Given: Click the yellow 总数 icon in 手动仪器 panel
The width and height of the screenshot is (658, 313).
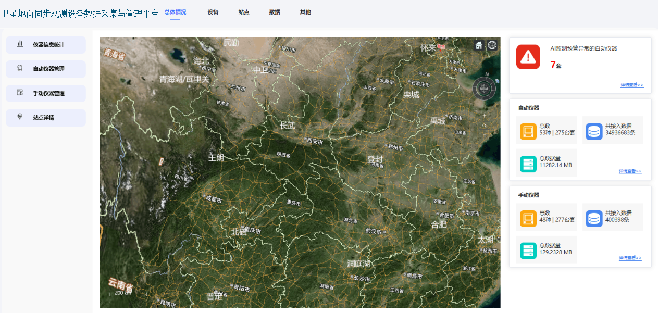Looking at the screenshot, I should [528, 218].
